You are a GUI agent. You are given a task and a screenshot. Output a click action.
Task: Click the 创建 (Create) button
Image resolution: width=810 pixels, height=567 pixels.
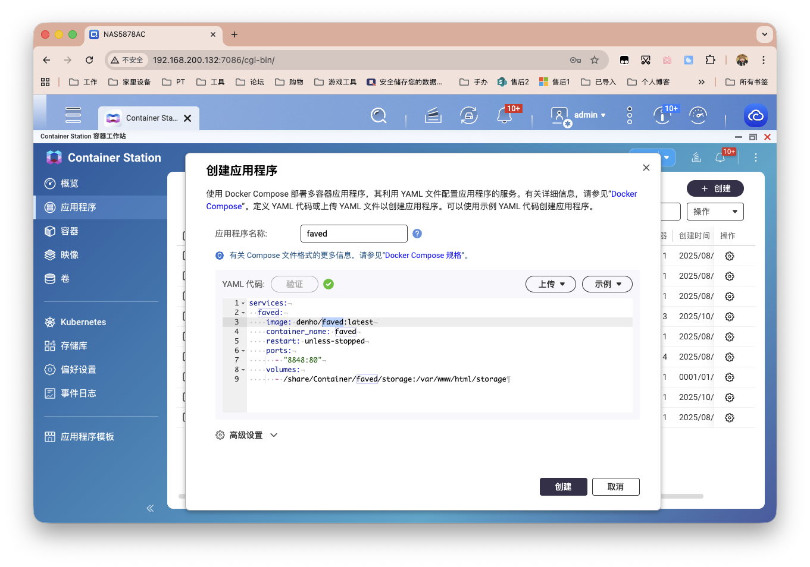click(563, 486)
